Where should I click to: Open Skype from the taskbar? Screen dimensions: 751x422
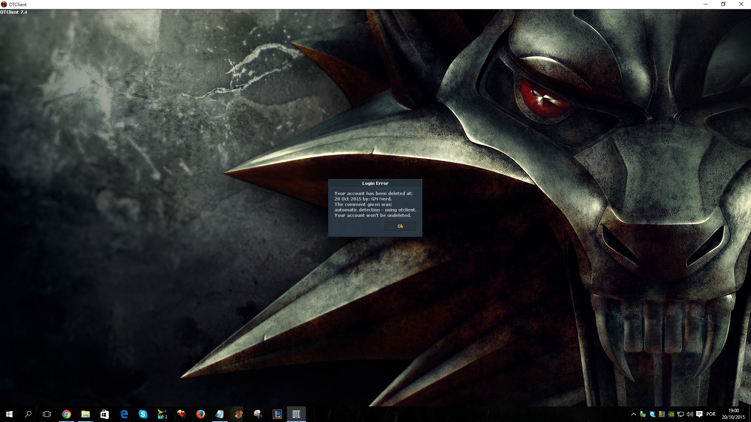(143, 414)
